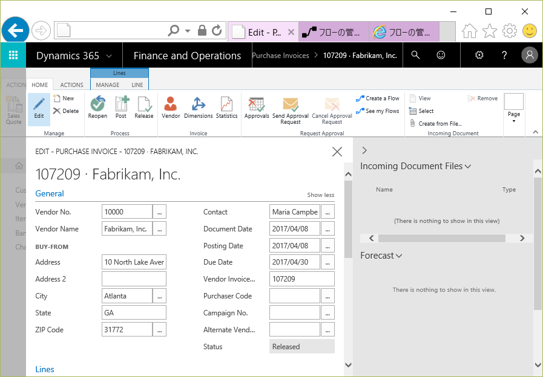Open settings gear in Dynamics header

(479, 55)
